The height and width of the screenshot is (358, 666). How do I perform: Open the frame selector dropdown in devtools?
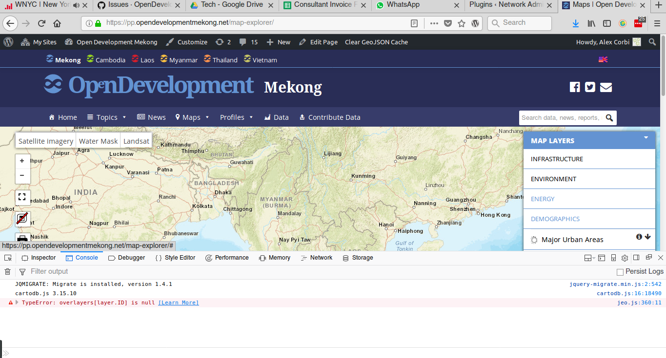coord(589,258)
